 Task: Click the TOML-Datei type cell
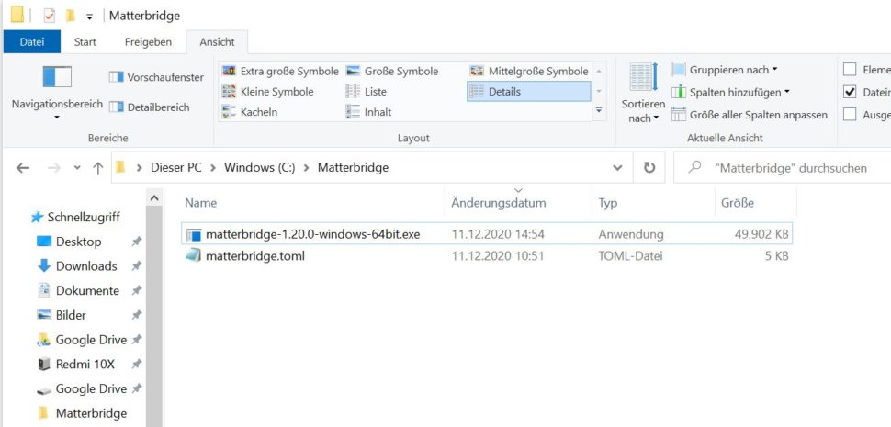coord(630,256)
